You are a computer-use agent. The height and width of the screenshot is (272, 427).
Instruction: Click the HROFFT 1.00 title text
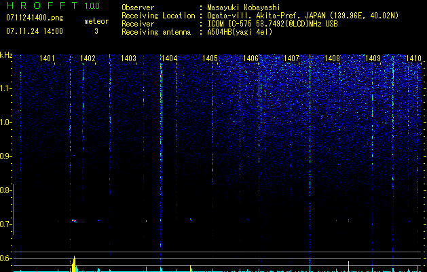[53, 5]
